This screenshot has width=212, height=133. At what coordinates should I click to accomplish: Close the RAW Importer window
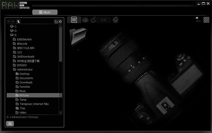[x=208, y=4]
